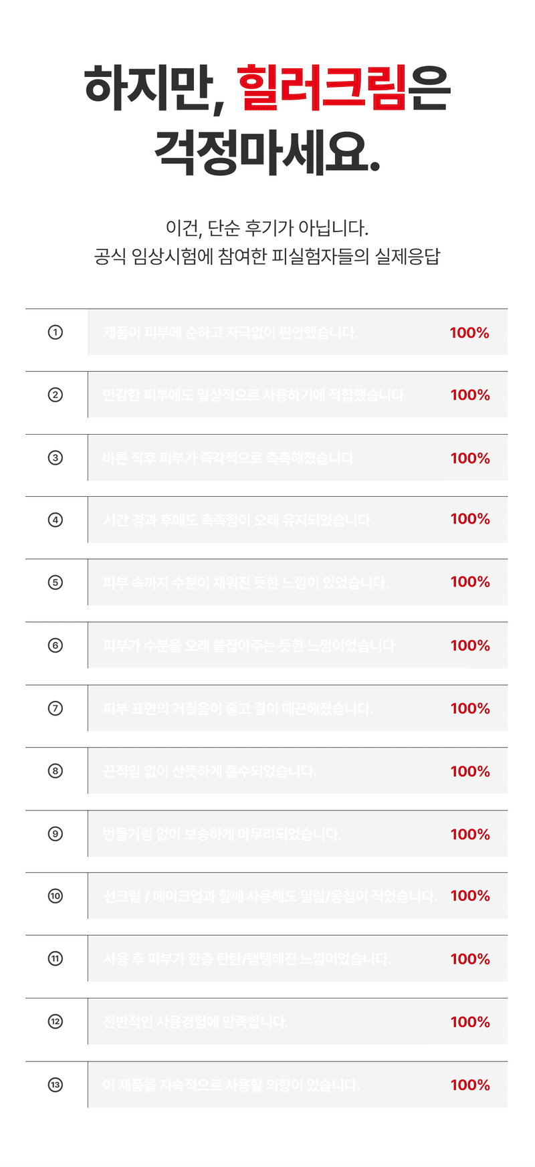The image size is (535, 1167).
Task: Select the circled number 8 icon
Action: tap(56, 771)
